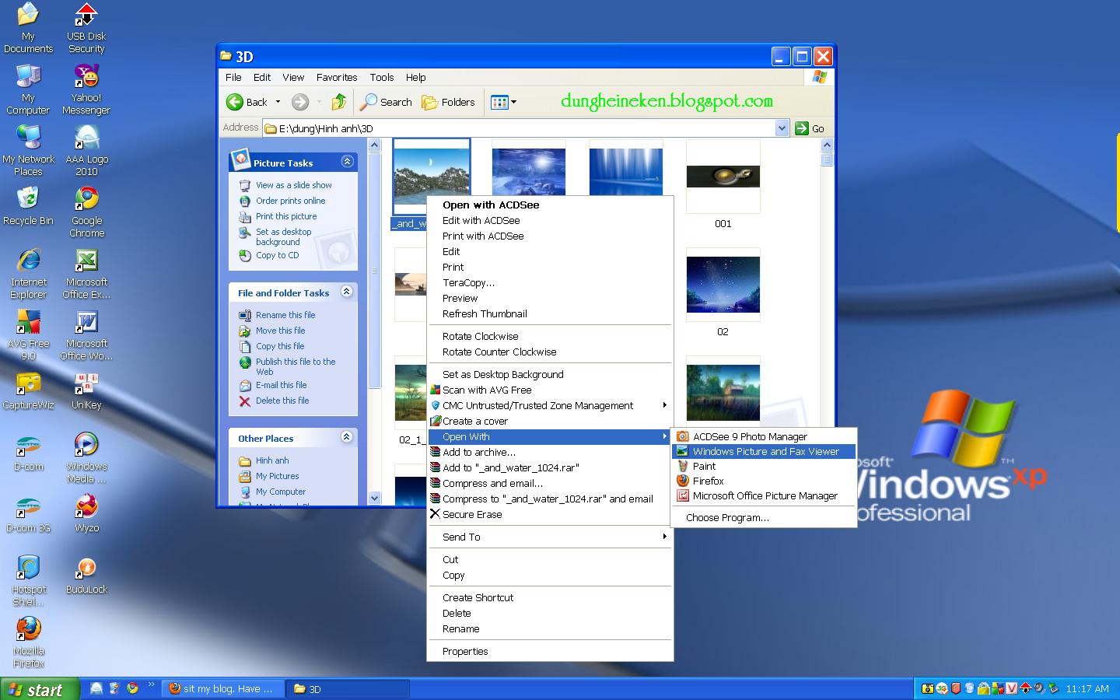This screenshot has width=1120, height=700.
Task: Click the Start button
Action: coord(40,689)
